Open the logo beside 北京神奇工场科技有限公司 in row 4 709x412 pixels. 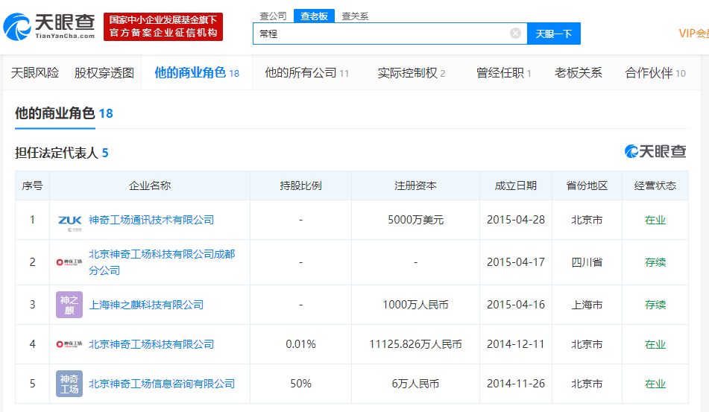coord(69,344)
